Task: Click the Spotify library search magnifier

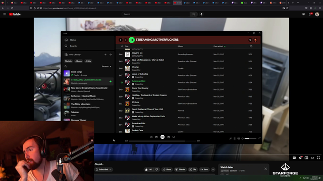Action: 66,66
